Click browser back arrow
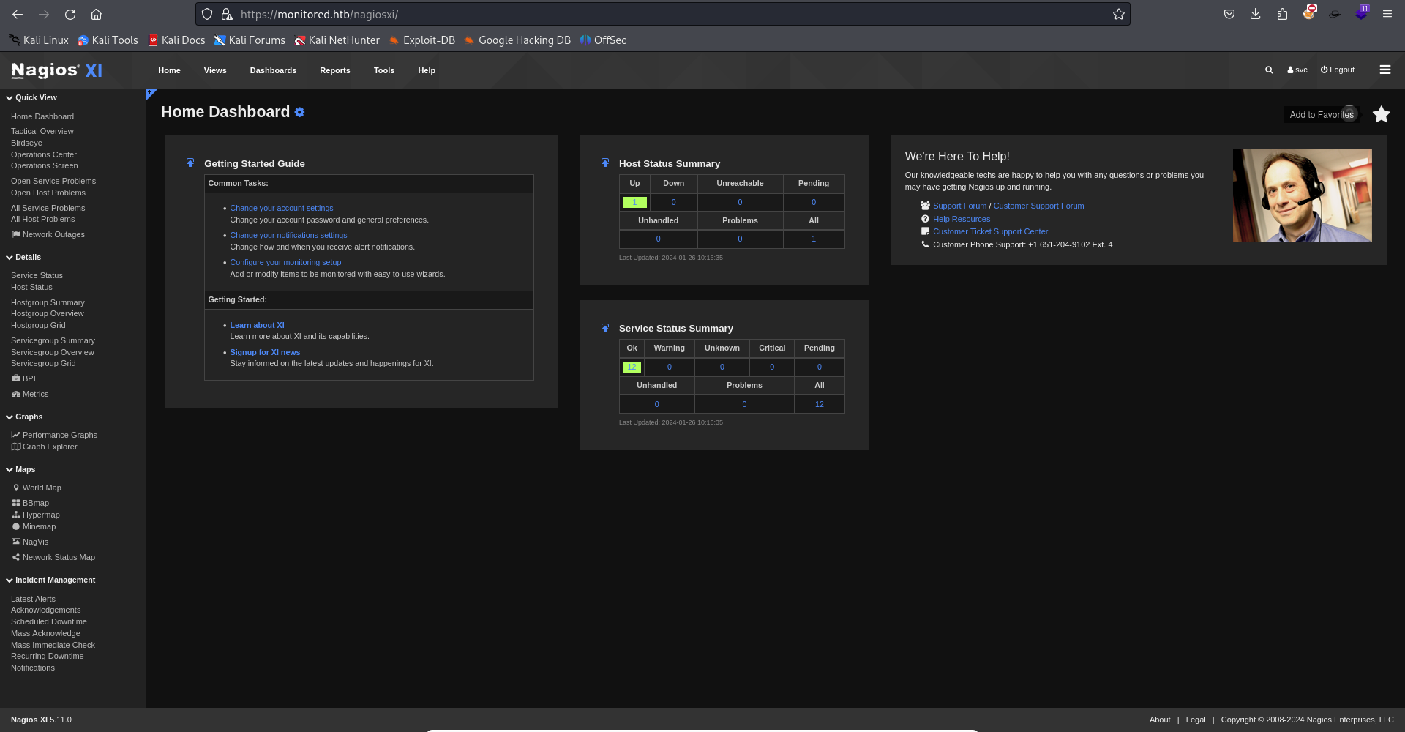This screenshot has height=732, width=1405. pyautogui.click(x=18, y=14)
